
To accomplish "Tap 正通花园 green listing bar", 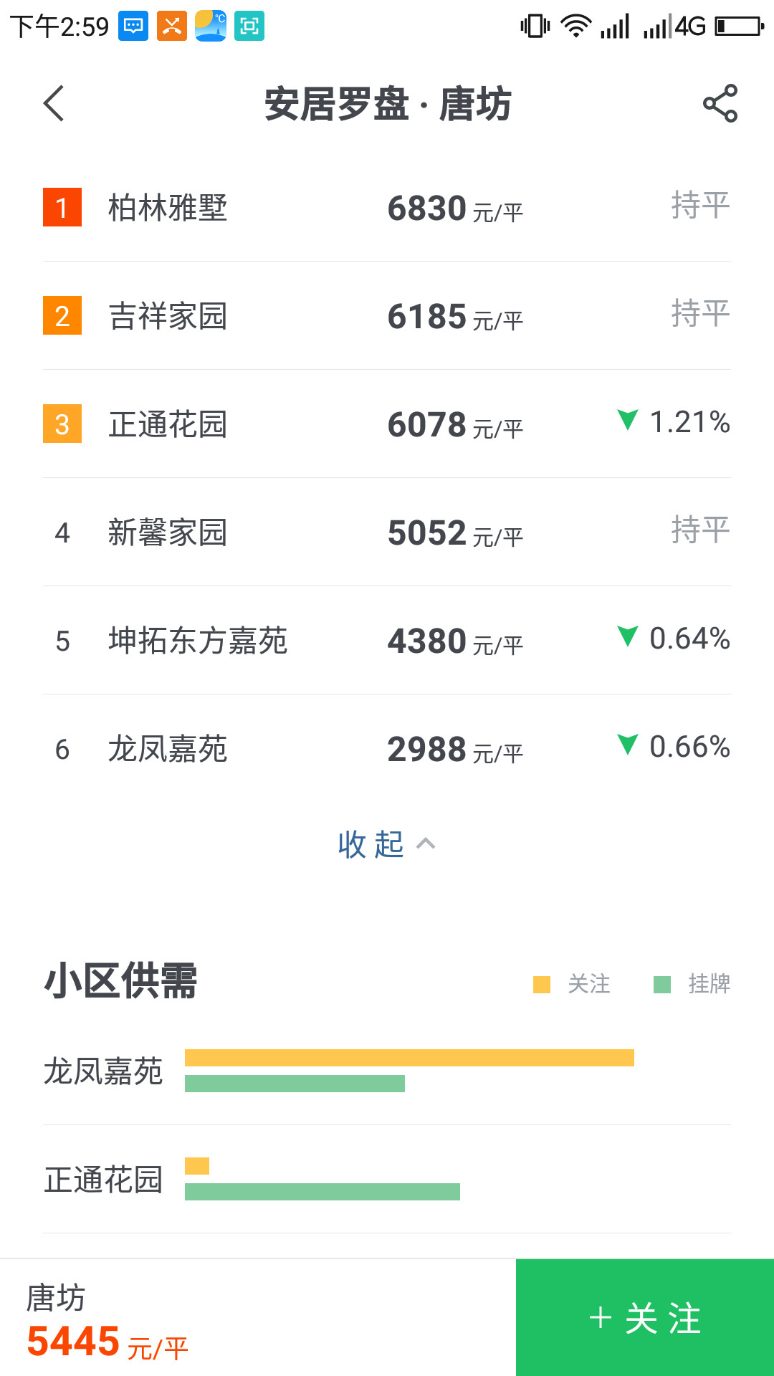I will tap(322, 1192).
